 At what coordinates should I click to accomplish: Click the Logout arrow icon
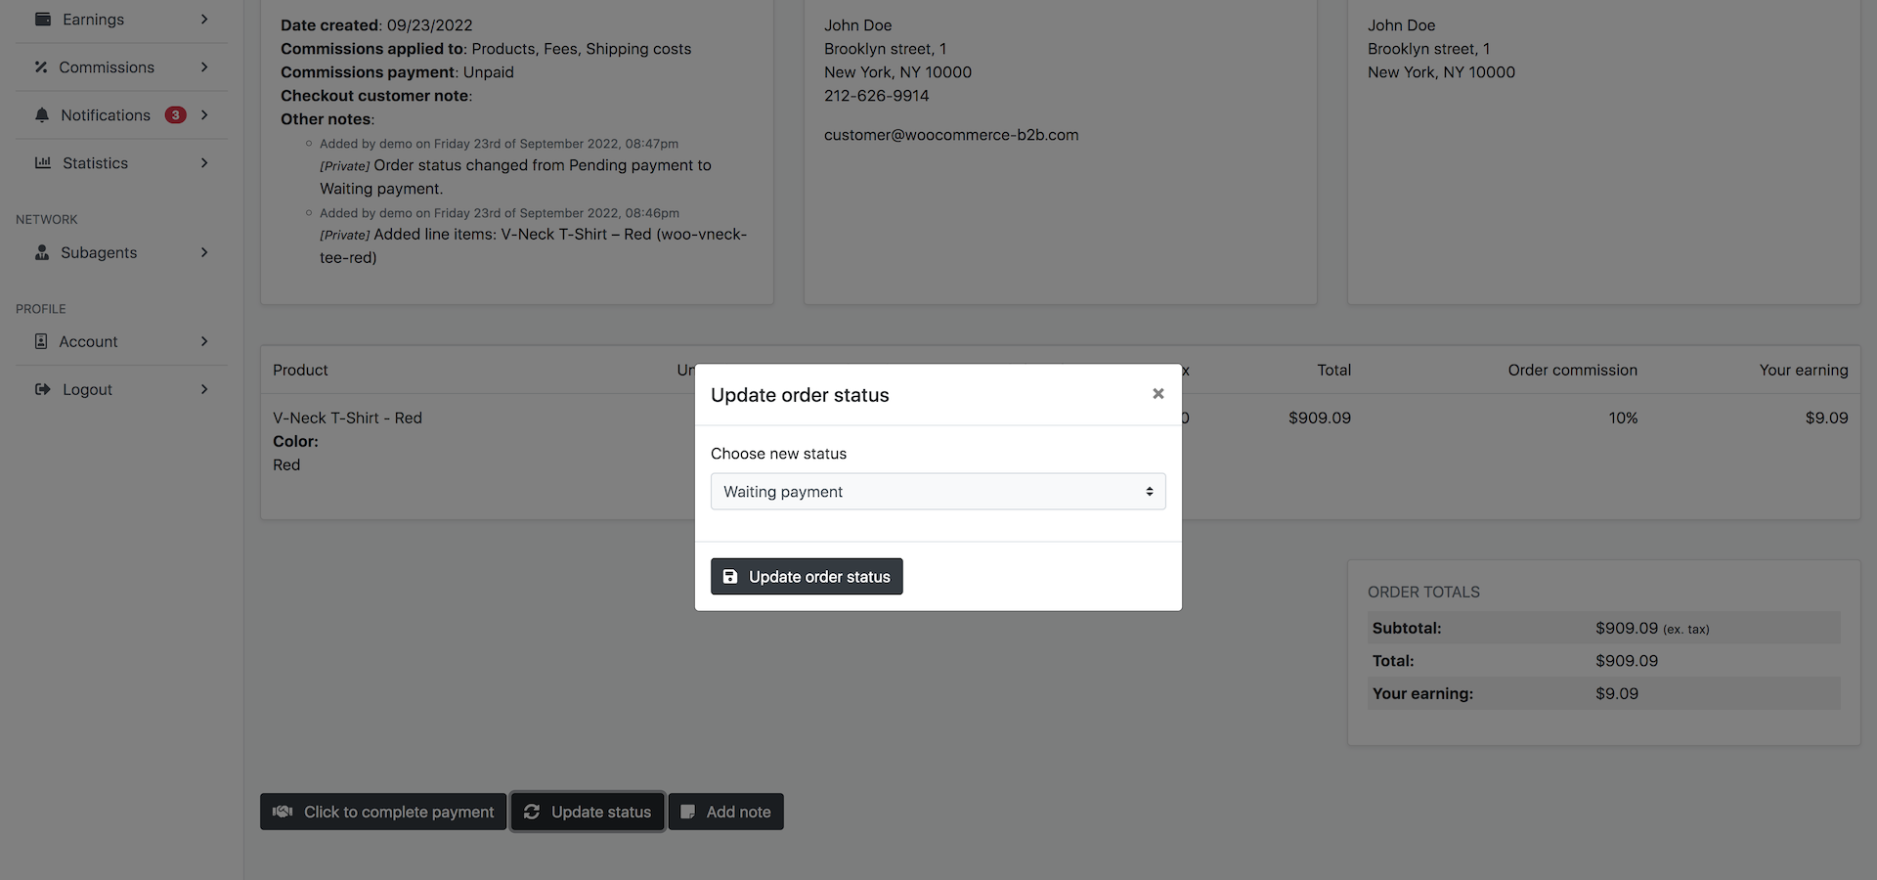(x=43, y=389)
